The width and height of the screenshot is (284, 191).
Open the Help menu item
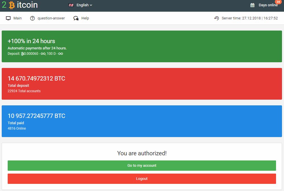[x=85, y=18]
